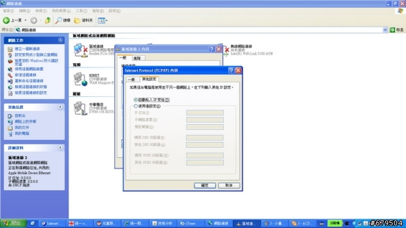Click change Windows Firewall settings link
406x228 pixels.
pos(37,62)
